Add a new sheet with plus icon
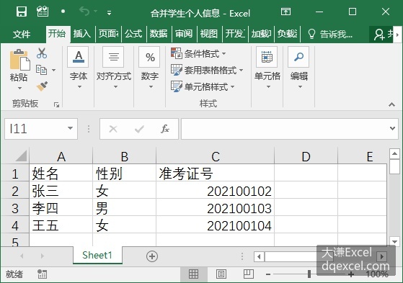Image resolution: width=403 pixels, height=283 pixels. click(152, 256)
